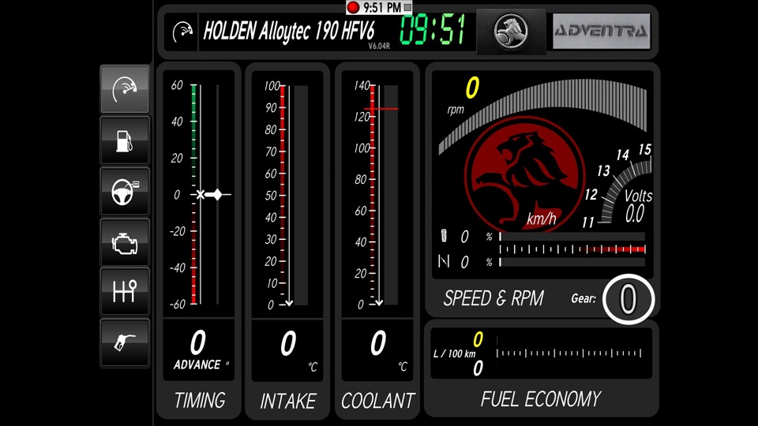Click the gauge icon beside HOLDEN title
Image resolution: width=758 pixels, height=426 pixels.
pos(182,32)
